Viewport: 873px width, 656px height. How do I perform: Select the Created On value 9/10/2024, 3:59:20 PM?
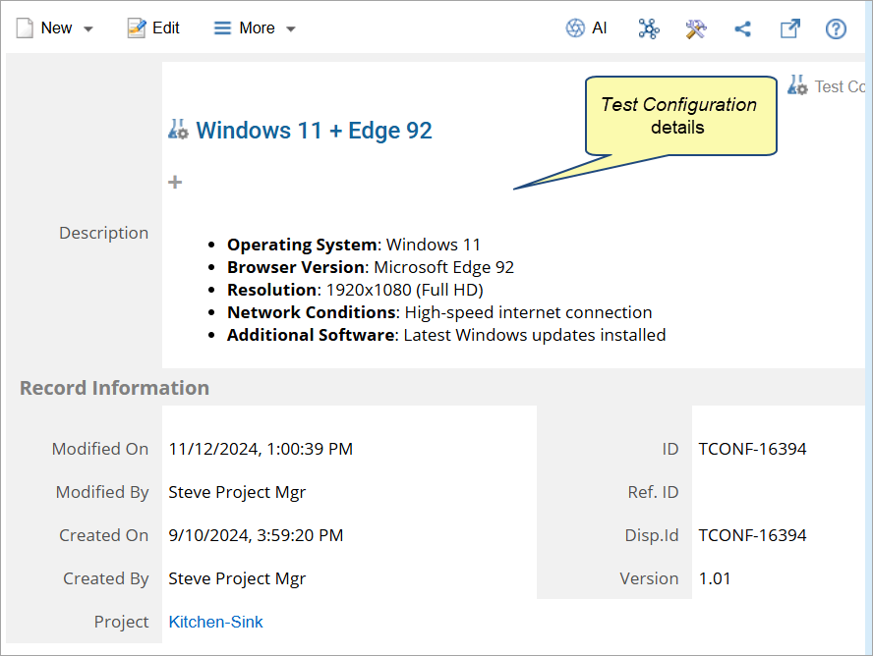click(x=256, y=535)
